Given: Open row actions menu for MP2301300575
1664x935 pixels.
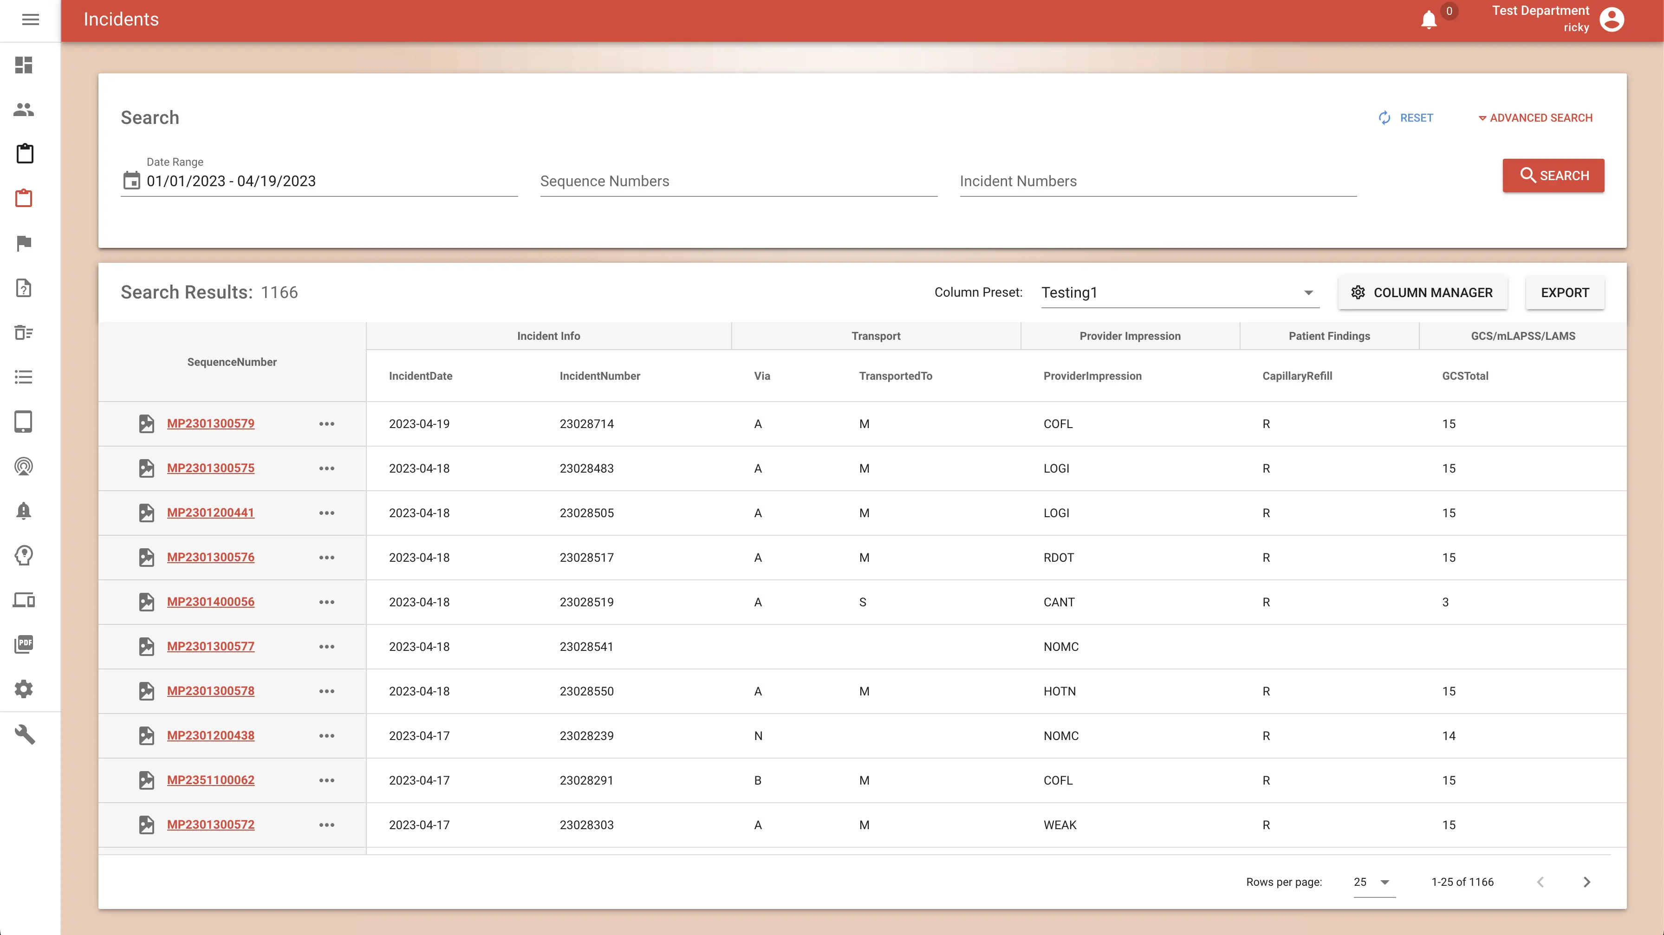Looking at the screenshot, I should click(x=327, y=468).
